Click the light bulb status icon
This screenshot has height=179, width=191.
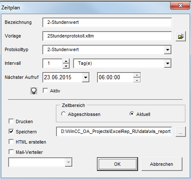34,91
